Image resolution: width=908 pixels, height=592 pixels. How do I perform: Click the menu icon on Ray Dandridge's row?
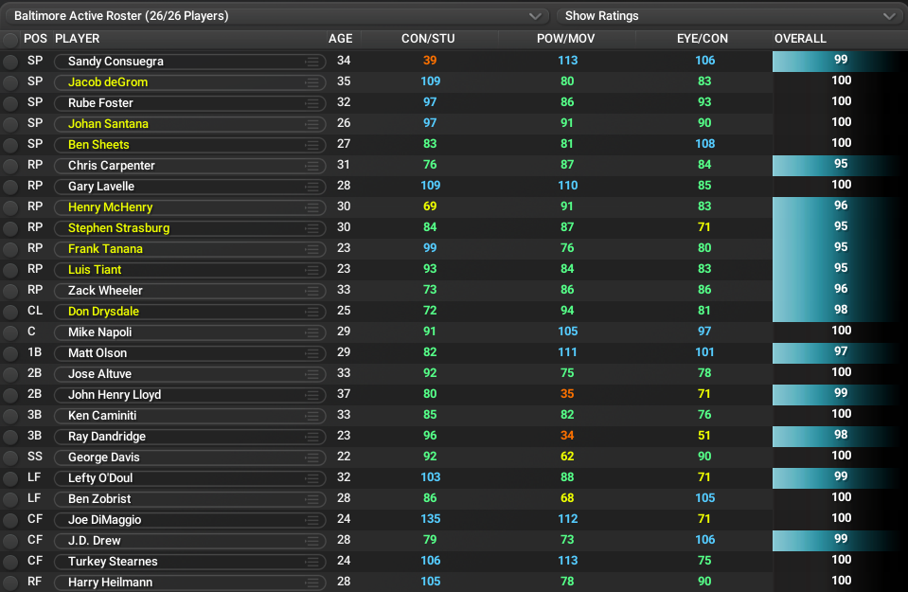coord(312,437)
